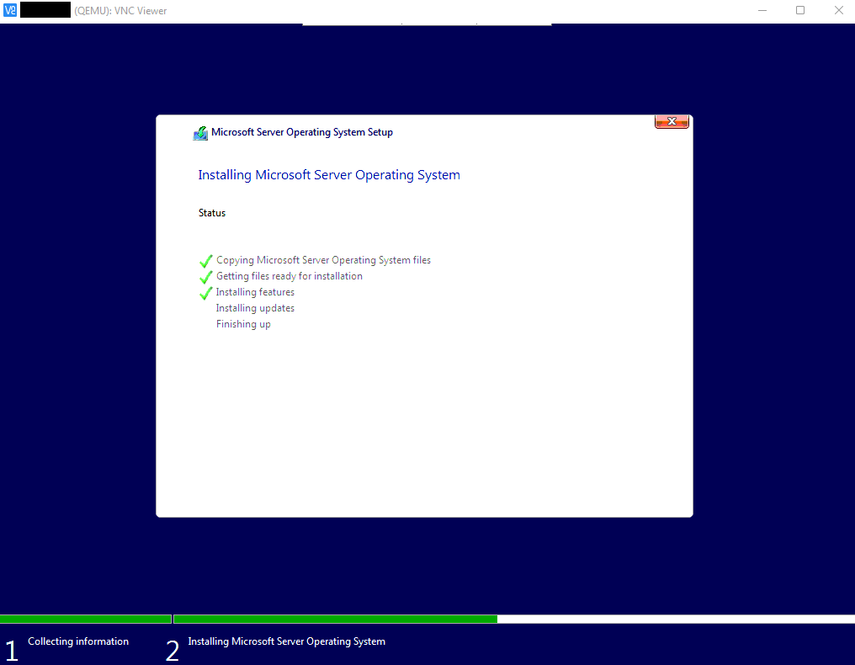Click the checkmark beside Getting files ready
Screen dimensions: 855x665
click(205, 277)
